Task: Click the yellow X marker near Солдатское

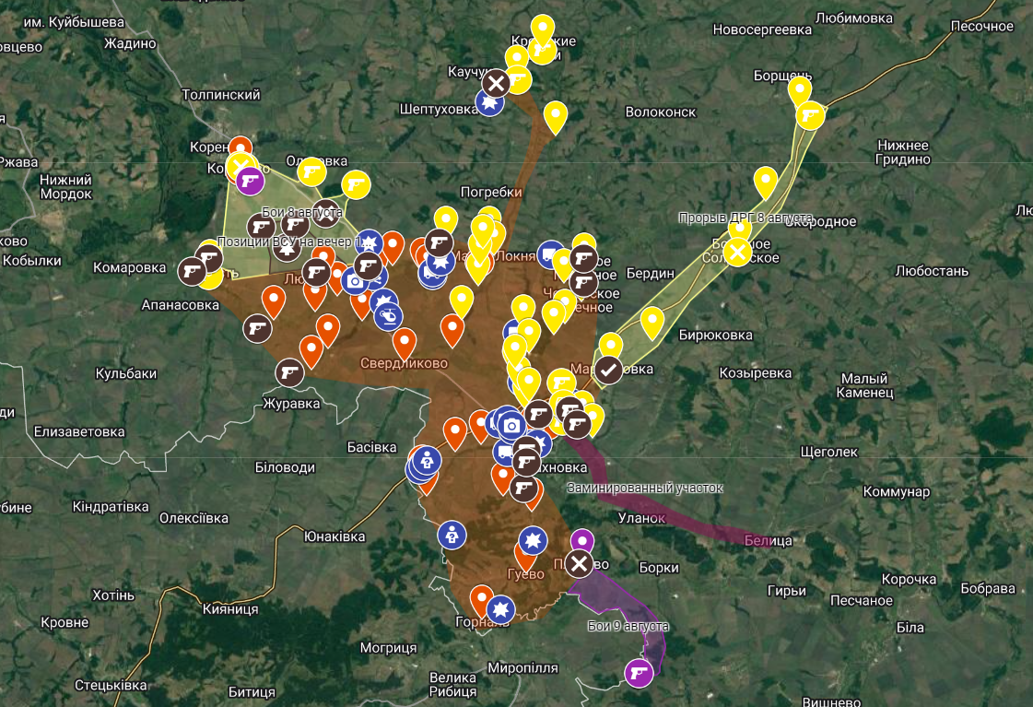Action: coord(737,252)
